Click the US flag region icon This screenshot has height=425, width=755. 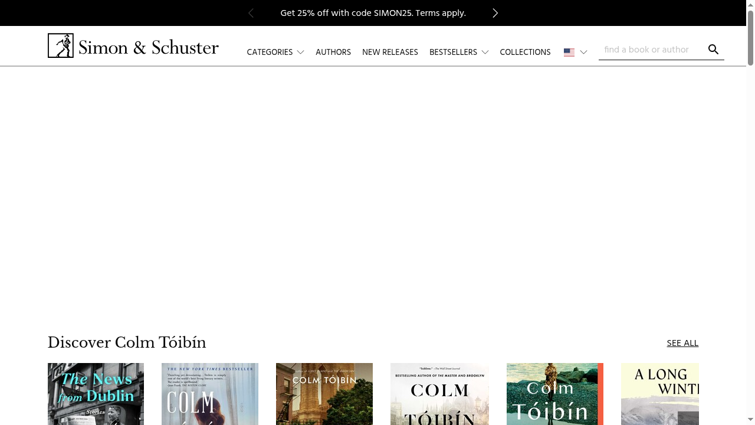point(569,53)
